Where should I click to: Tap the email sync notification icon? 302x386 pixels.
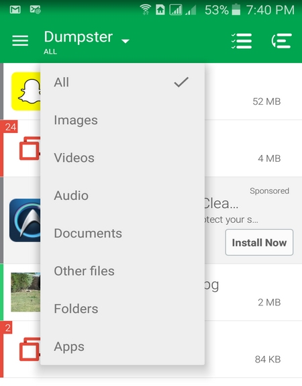[x=35, y=10]
